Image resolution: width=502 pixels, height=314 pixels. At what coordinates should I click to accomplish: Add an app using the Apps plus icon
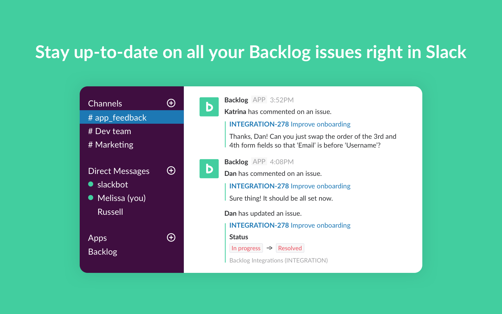tap(171, 237)
